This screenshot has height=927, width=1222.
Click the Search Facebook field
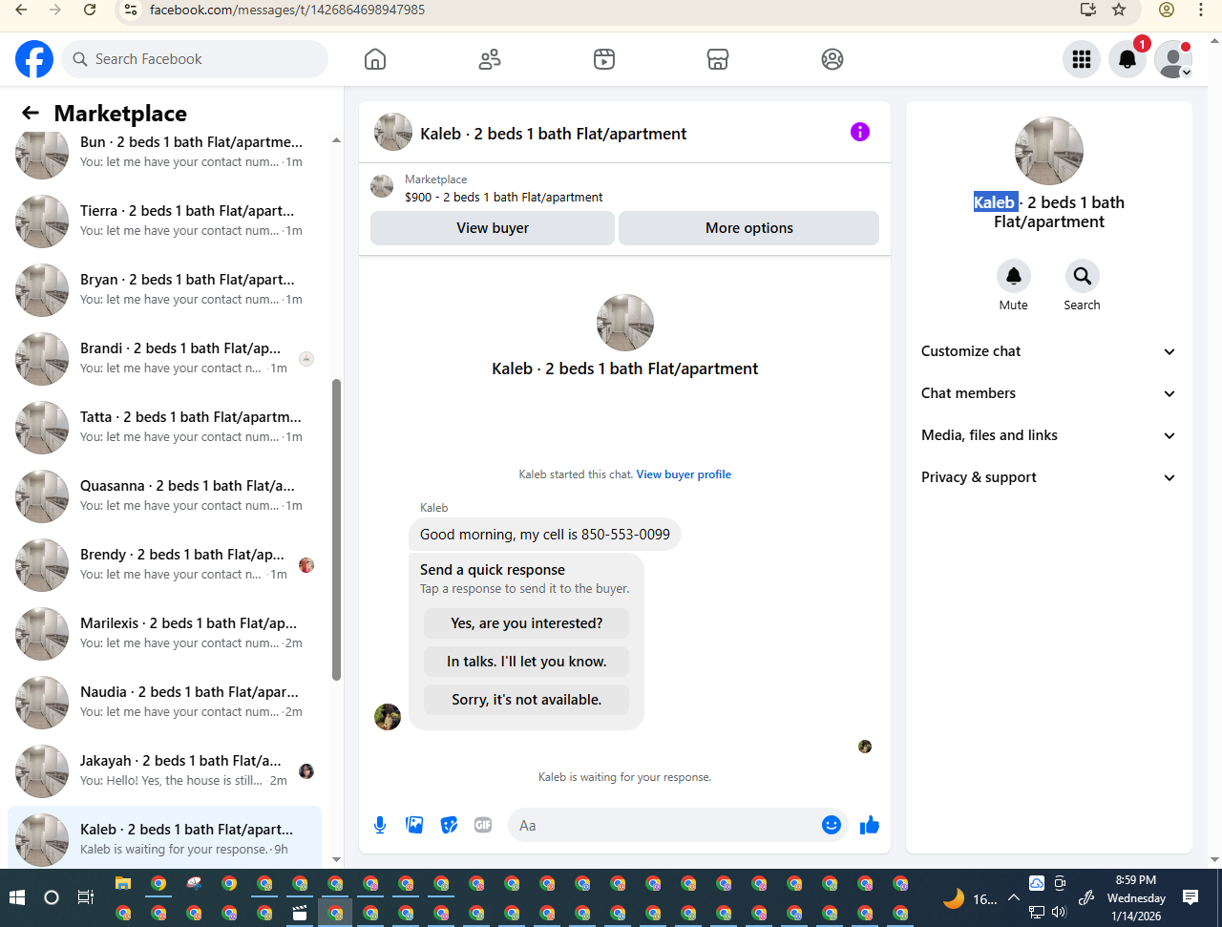point(196,59)
